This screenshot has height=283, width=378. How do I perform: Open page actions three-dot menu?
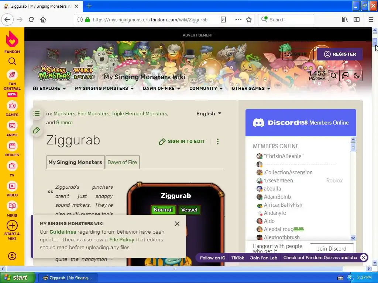pos(238,20)
